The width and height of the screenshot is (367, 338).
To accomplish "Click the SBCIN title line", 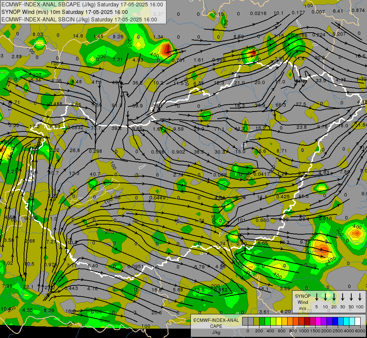I will point(79,20).
